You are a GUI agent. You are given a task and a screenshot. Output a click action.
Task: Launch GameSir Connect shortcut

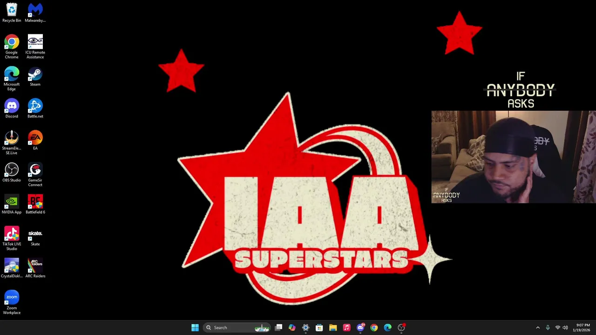coord(35,174)
